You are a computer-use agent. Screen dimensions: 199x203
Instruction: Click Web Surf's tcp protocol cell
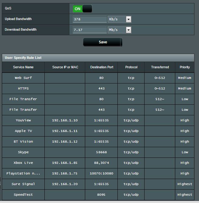(131, 78)
